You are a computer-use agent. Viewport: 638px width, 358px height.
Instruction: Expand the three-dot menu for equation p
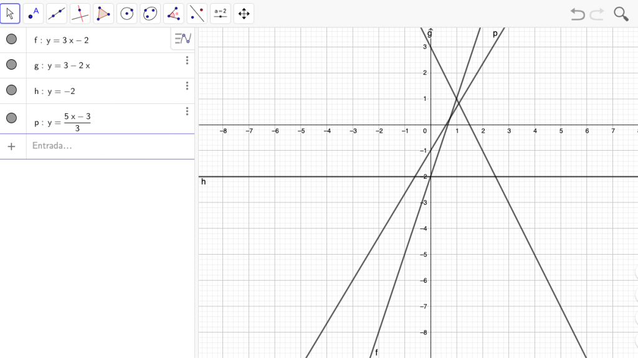(x=187, y=111)
